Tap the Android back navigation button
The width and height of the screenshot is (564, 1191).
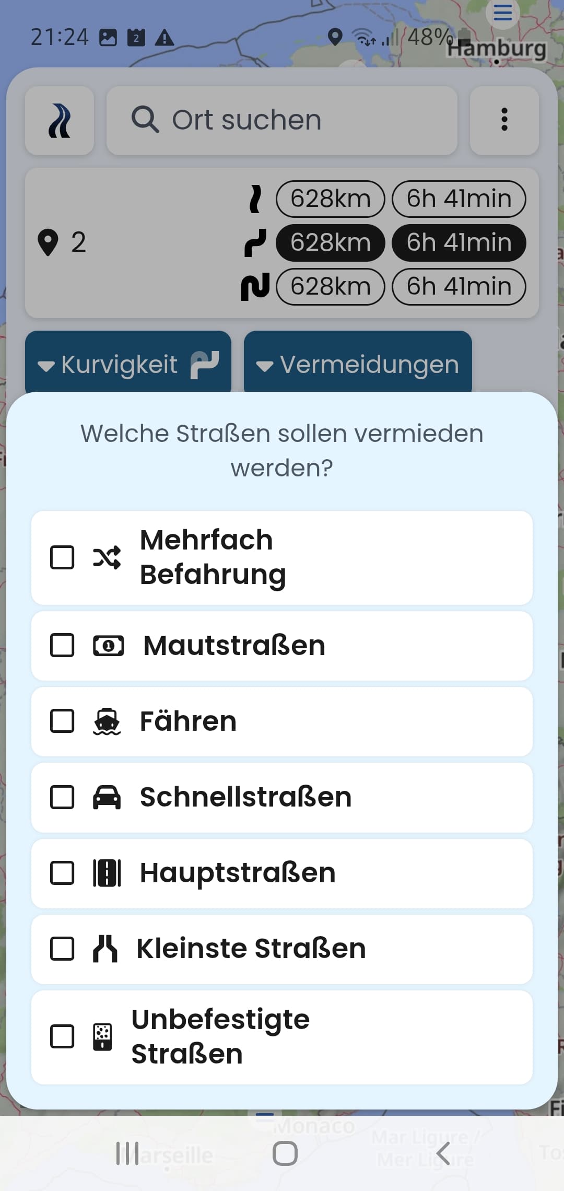pyautogui.click(x=443, y=1153)
